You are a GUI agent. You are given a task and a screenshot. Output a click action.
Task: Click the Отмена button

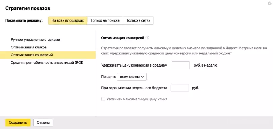(43, 122)
